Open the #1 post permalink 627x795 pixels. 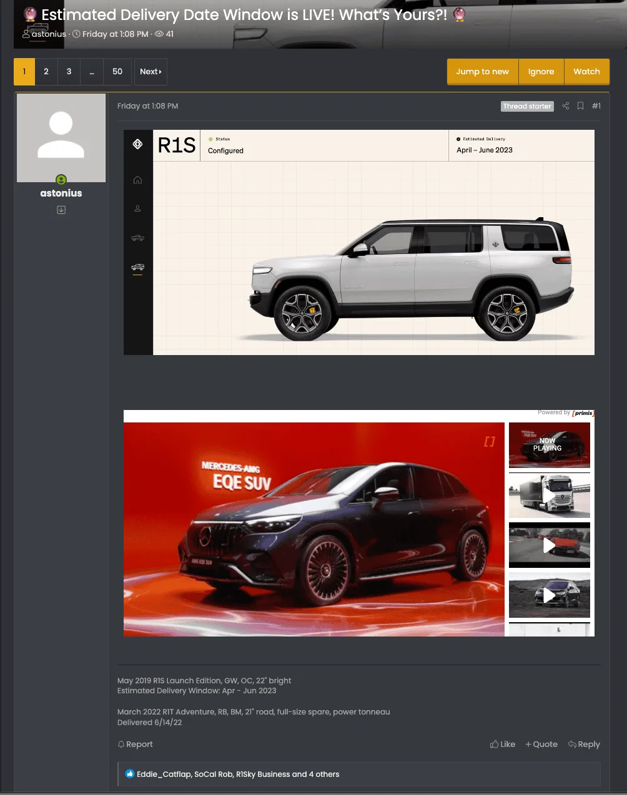pyautogui.click(x=596, y=106)
